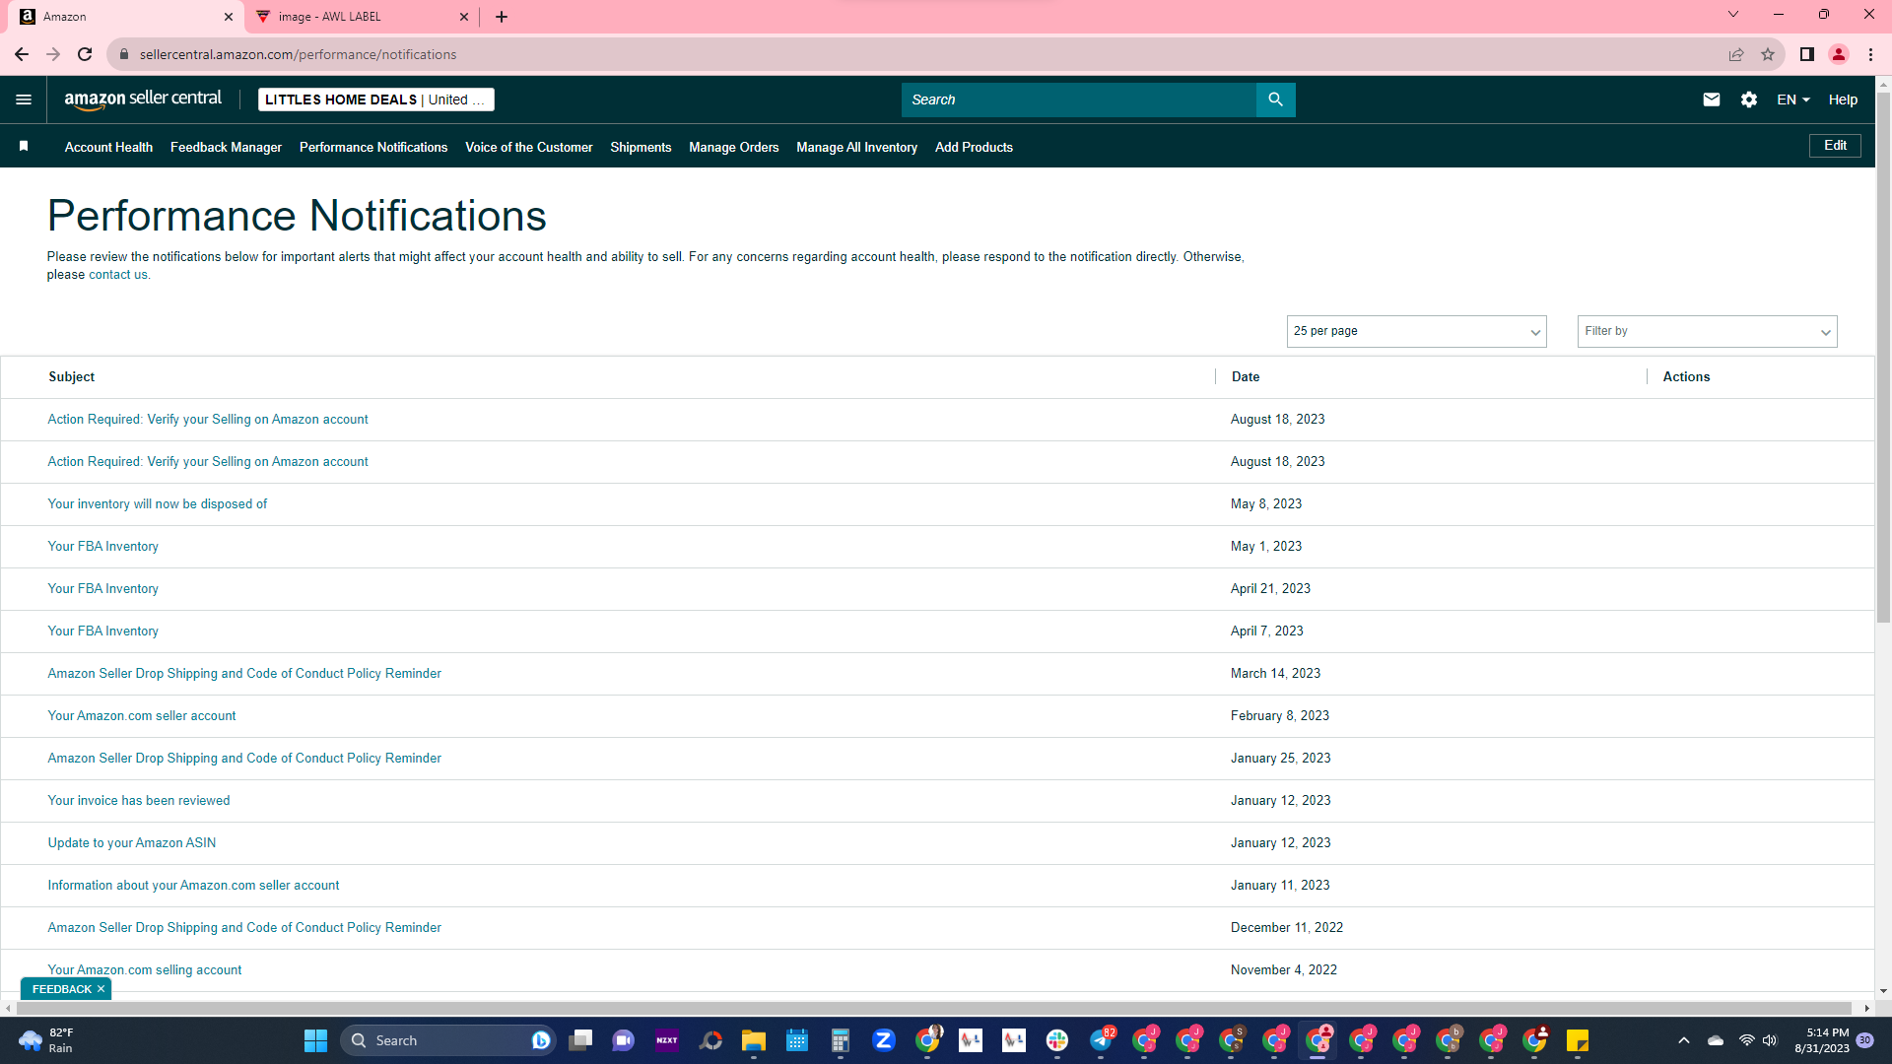Click the search magnifier button

click(x=1275, y=100)
